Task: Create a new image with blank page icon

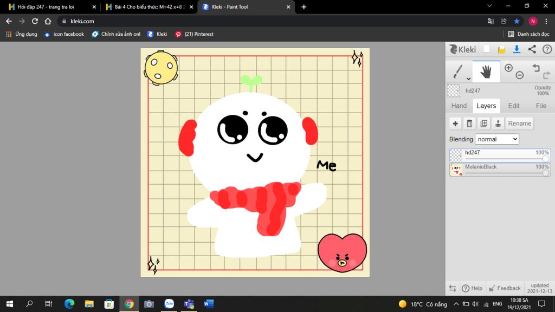Action: tap(487, 49)
